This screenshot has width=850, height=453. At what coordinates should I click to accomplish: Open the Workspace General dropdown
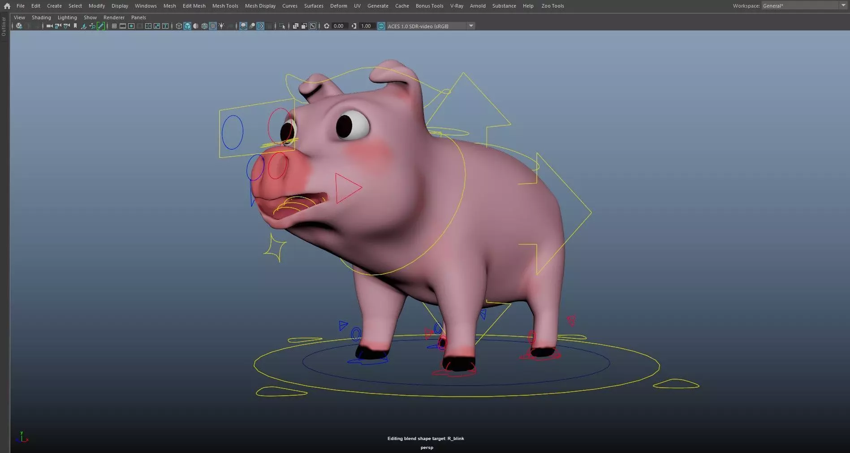click(804, 6)
